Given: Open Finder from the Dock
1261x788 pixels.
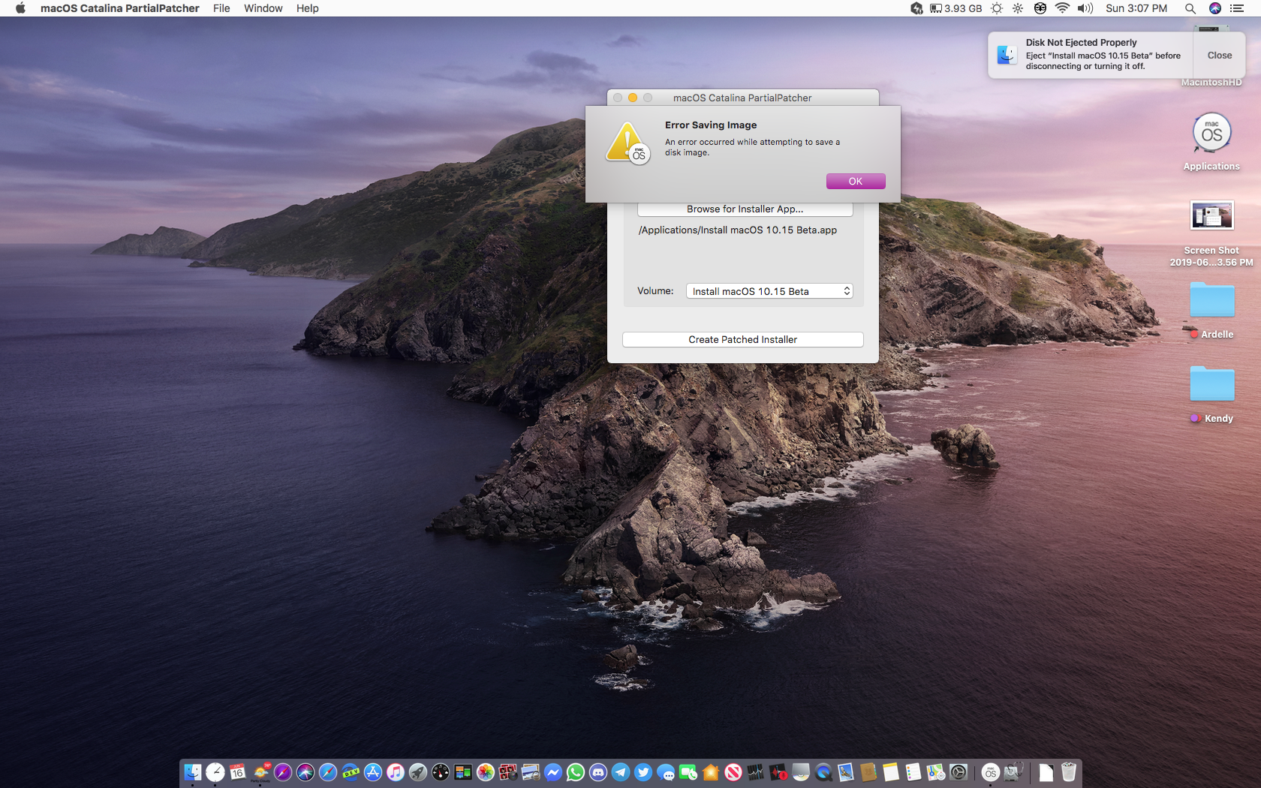Looking at the screenshot, I should (193, 772).
